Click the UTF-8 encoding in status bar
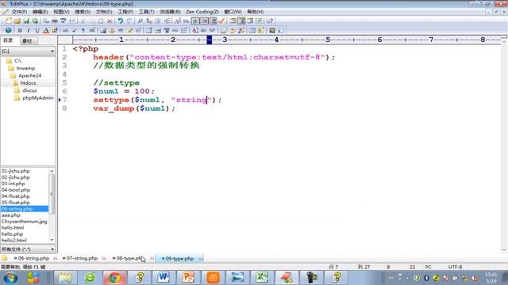This screenshot has width=508, height=285. pos(455,267)
